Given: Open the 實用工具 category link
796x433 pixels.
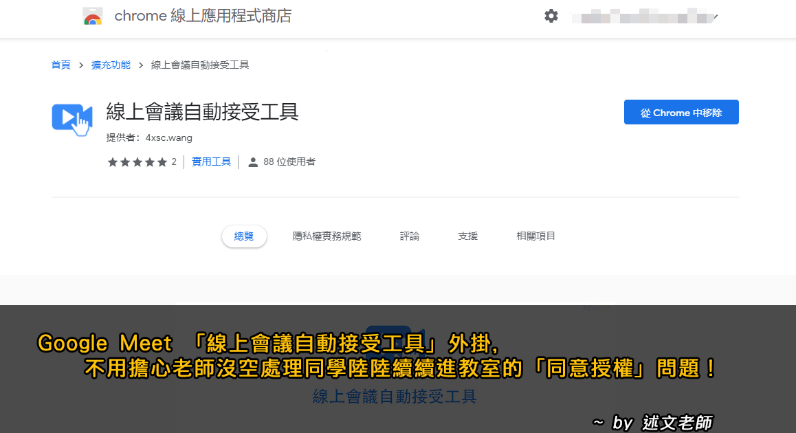Looking at the screenshot, I should point(211,162).
